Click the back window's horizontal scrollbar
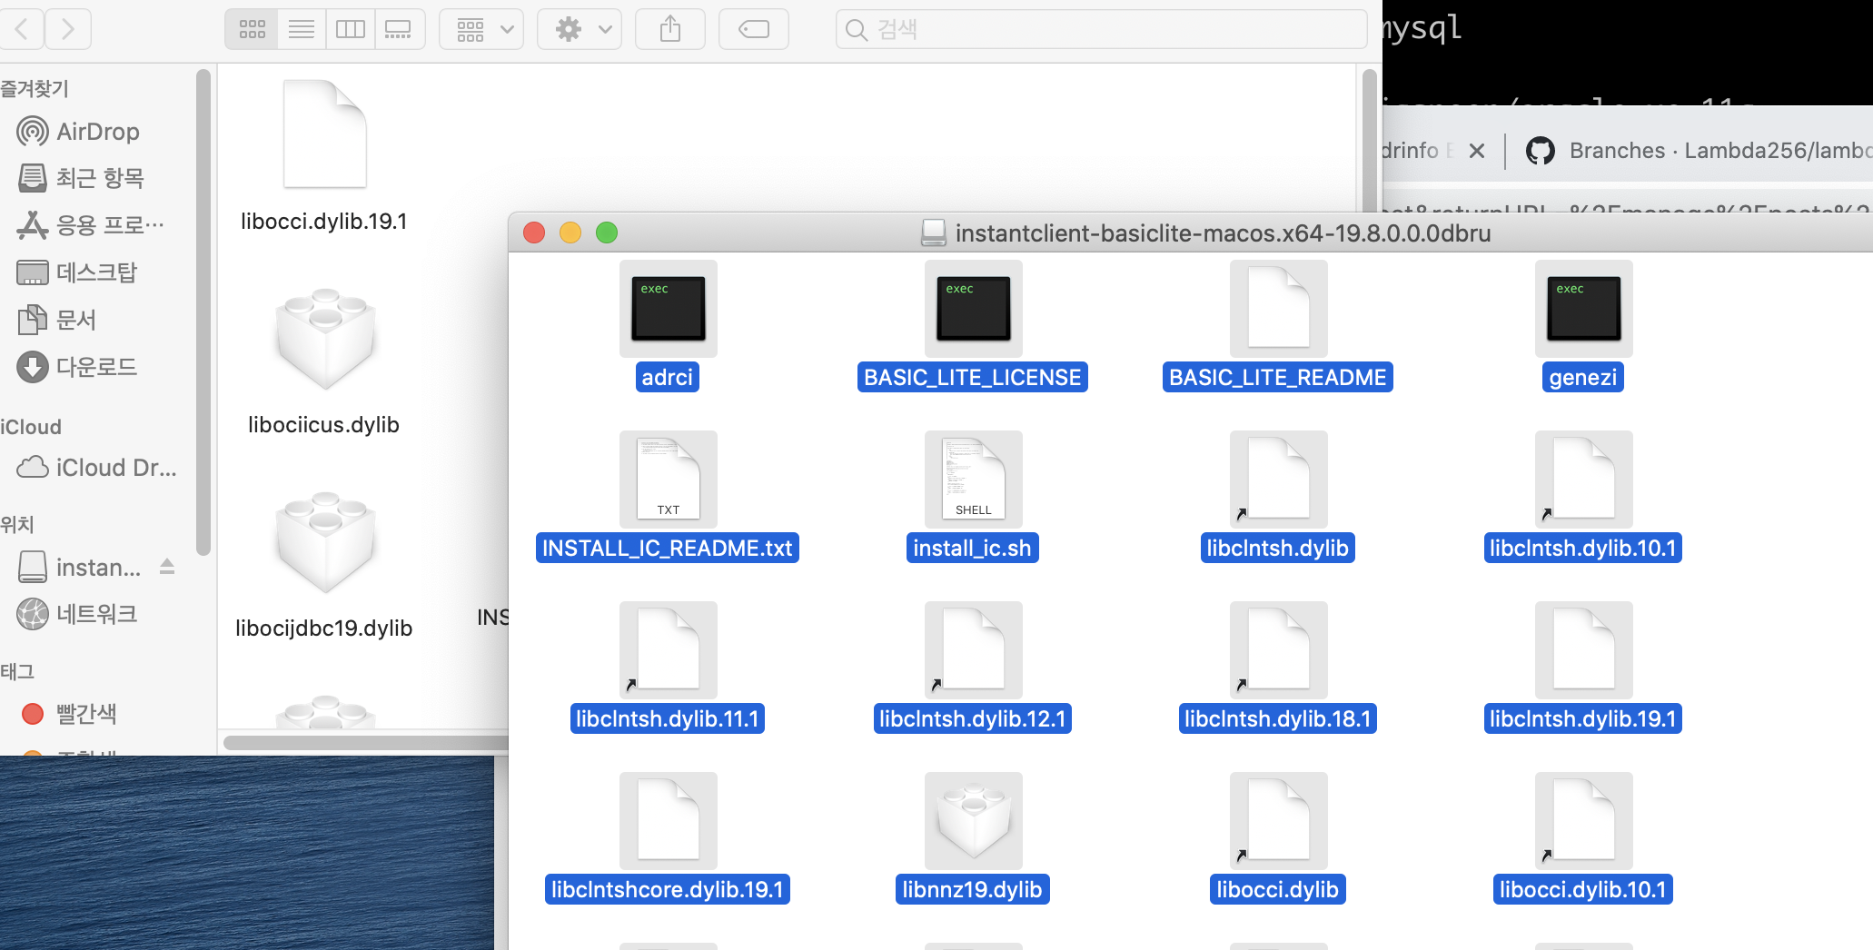This screenshot has height=950, width=1873. tap(365, 743)
